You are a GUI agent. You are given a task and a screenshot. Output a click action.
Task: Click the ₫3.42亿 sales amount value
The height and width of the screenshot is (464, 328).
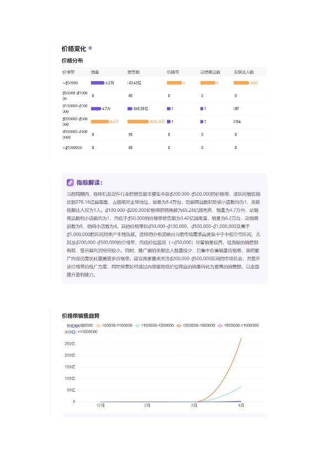coord(135,83)
